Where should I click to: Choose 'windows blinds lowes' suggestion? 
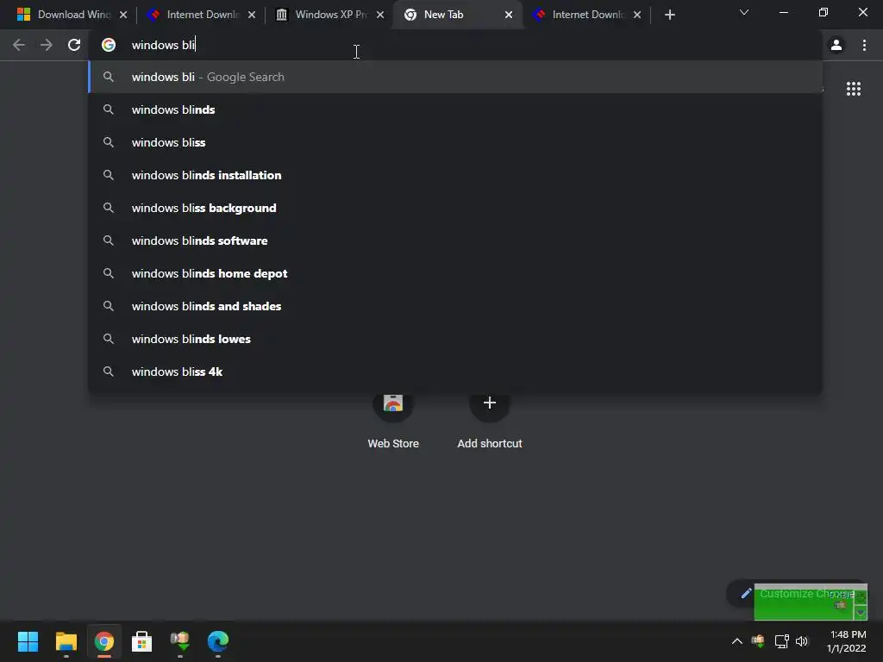(455, 339)
